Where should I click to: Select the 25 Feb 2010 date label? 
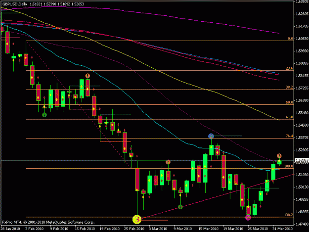134,229
